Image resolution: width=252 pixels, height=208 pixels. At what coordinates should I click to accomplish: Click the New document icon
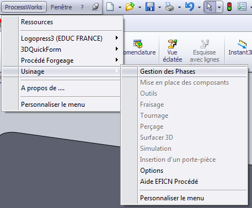pos(110,7)
